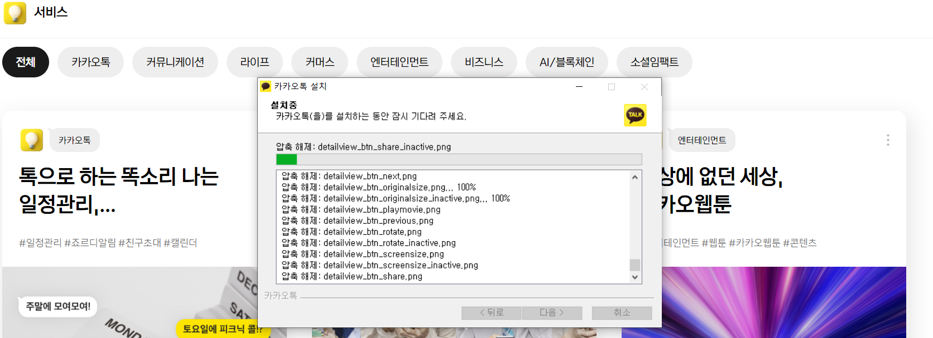Click the Kakao lightbulb logo beside 서비스
This screenshot has height=338, width=933.
pyautogui.click(x=15, y=12)
